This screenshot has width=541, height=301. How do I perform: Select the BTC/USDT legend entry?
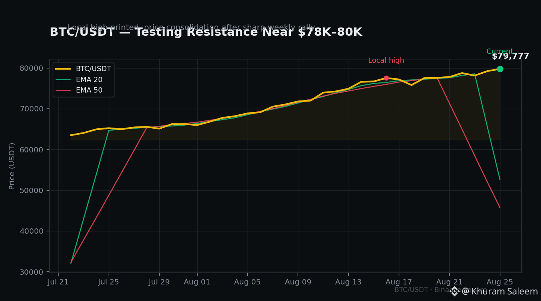83,69
